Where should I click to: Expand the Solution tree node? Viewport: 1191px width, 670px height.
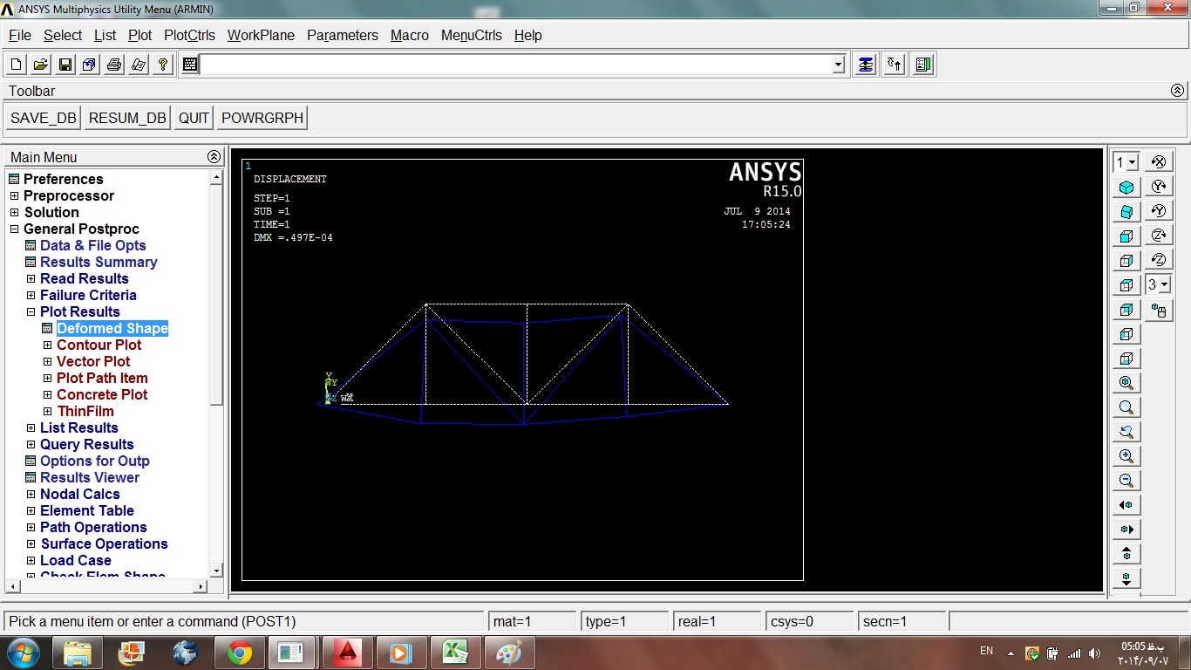[14, 212]
